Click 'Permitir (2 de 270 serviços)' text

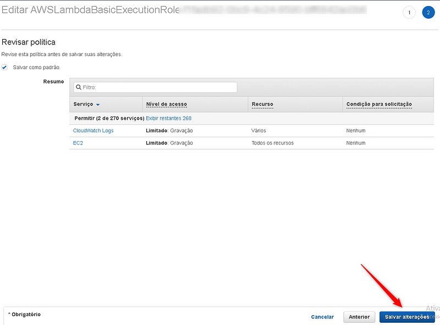(109, 118)
